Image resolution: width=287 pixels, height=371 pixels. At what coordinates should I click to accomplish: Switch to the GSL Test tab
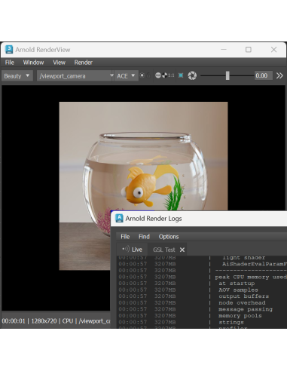[164, 250]
